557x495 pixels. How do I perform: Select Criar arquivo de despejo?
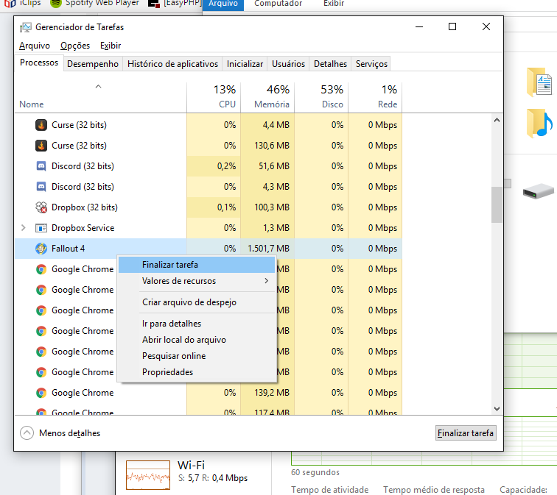tap(197, 302)
